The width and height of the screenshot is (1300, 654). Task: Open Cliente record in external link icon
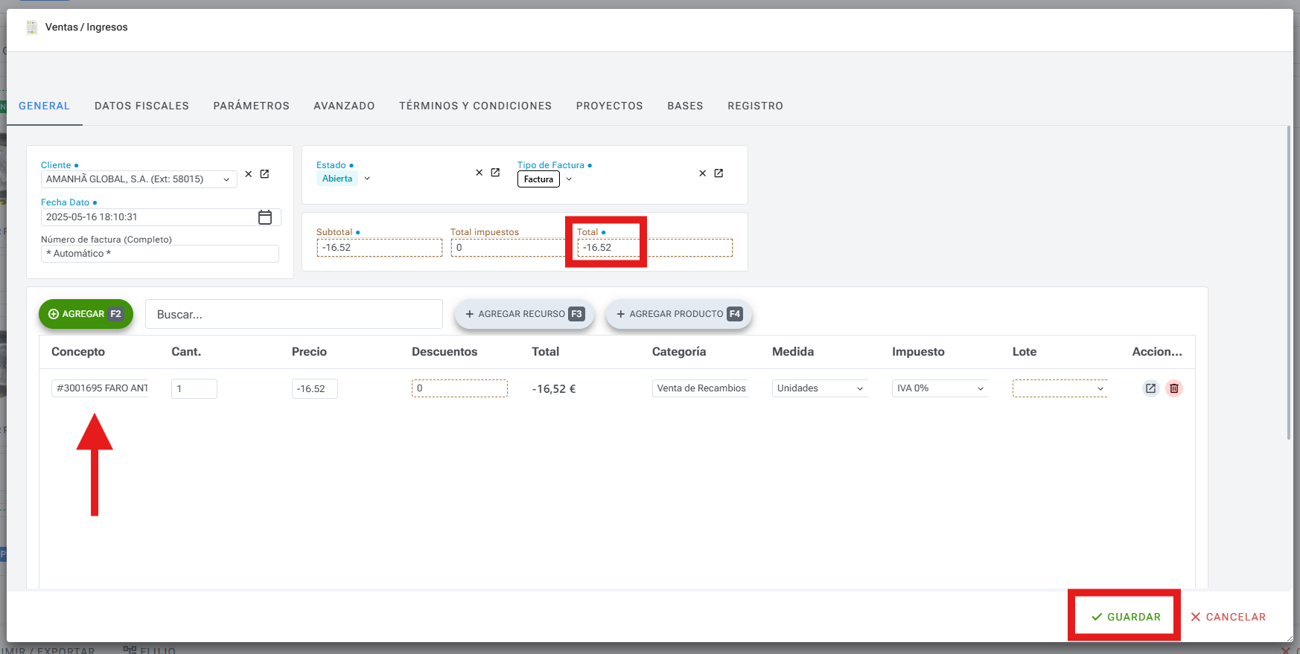pos(264,174)
